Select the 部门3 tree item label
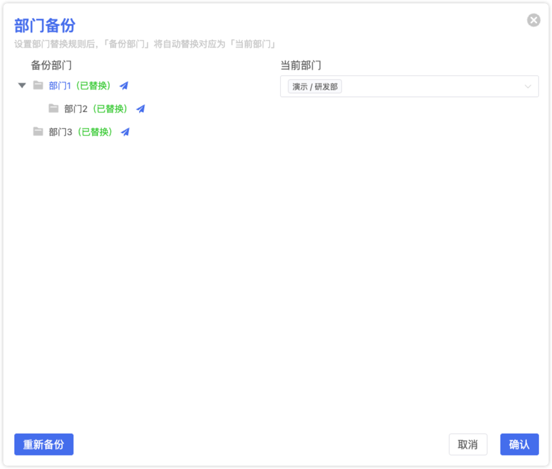Image resolution: width=552 pixels, height=469 pixels. [60, 132]
